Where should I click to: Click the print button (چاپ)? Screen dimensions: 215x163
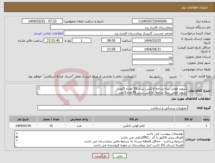[120, 156]
